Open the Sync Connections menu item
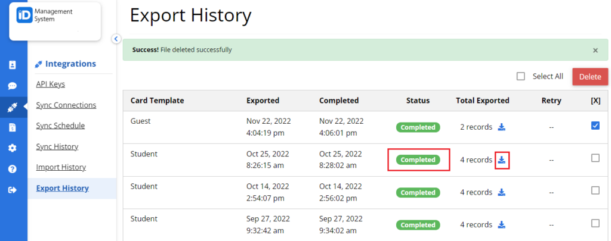Viewport: 611px width, 241px height. pos(66,105)
